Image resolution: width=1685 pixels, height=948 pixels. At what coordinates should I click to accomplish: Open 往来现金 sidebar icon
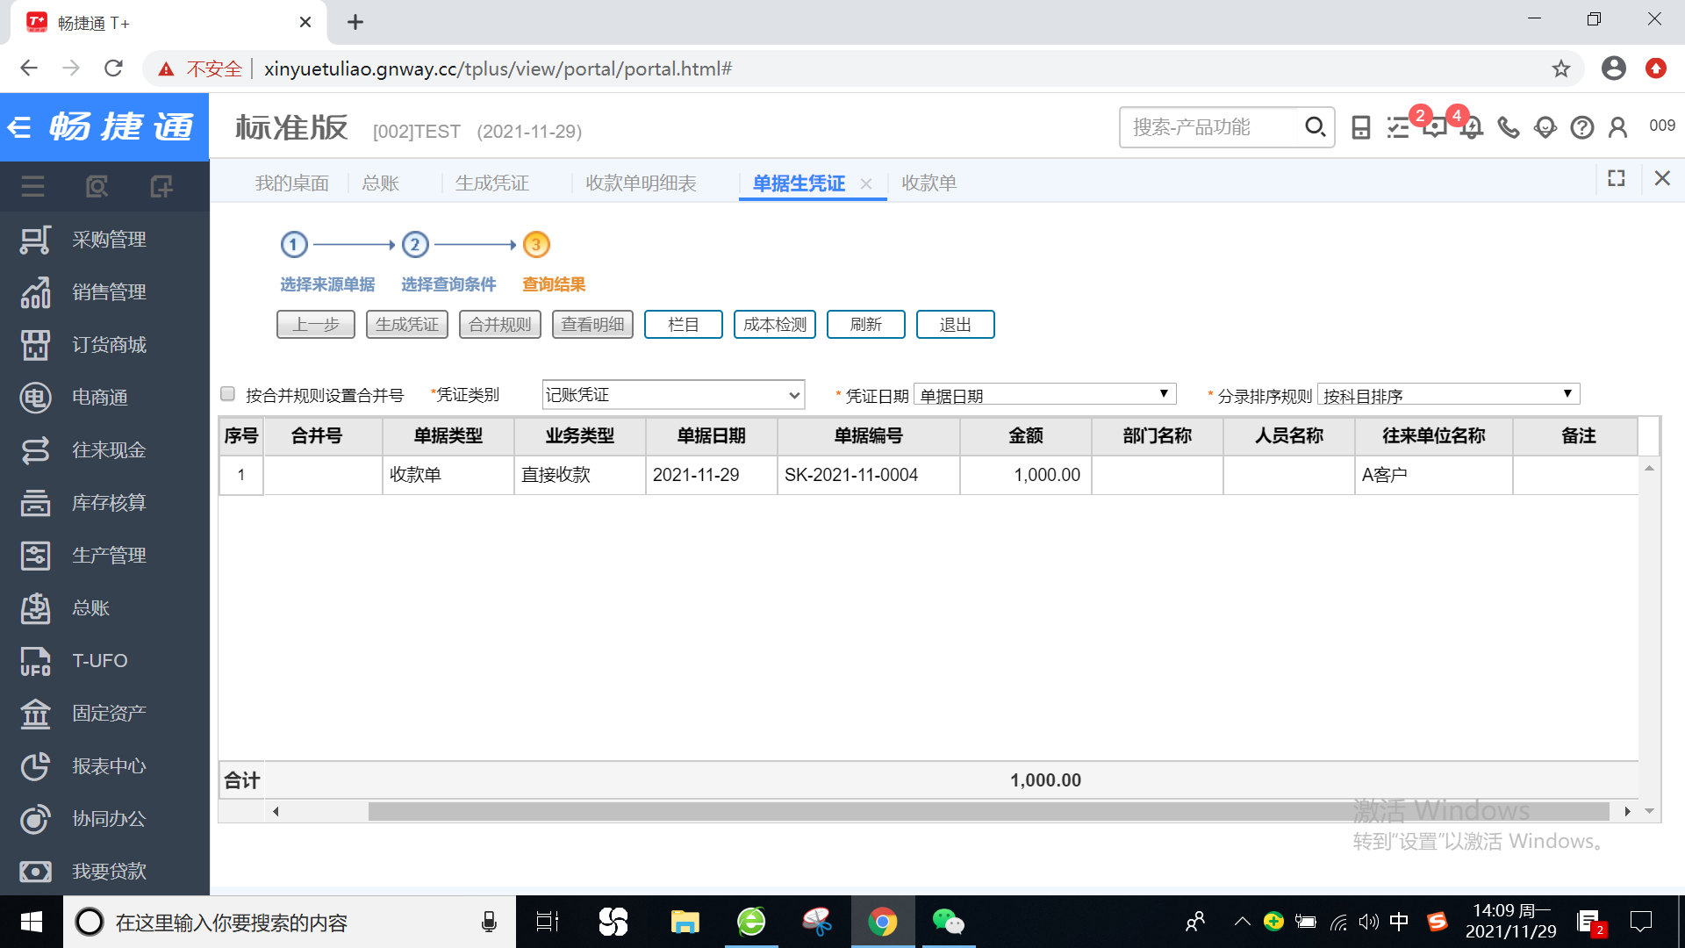(x=35, y=450)
